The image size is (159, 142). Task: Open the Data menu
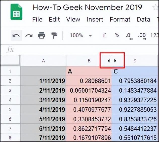pyautogui.click(x=144, y=19)
